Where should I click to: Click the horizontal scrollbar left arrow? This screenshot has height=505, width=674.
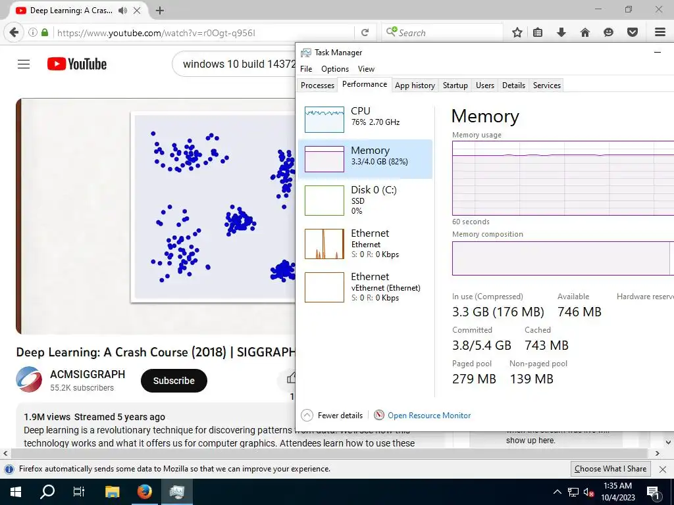(5, 453)
